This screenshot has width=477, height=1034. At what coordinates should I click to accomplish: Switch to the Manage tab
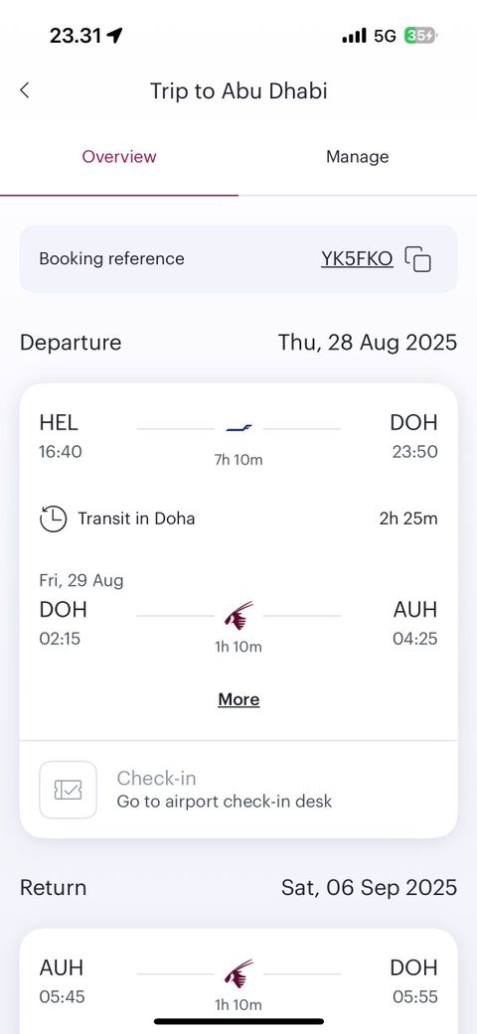pos(358,157)
